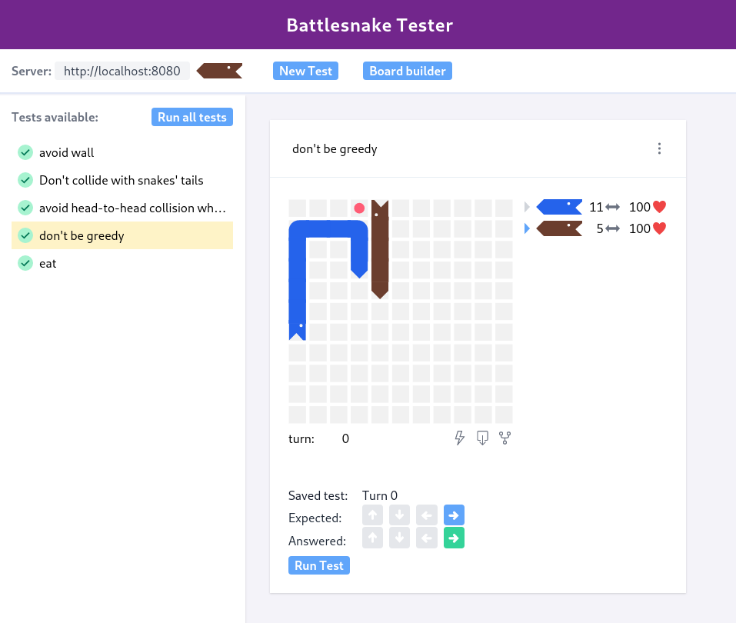Click the blue snake icon in legend
The width and height of the screenshot is (736, 623).
tap(559, 207)
